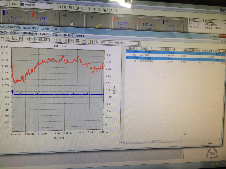Screen dimensions: 226x169
Task: Click the horizontal scrollbar under data table
Action: [153, 142]
